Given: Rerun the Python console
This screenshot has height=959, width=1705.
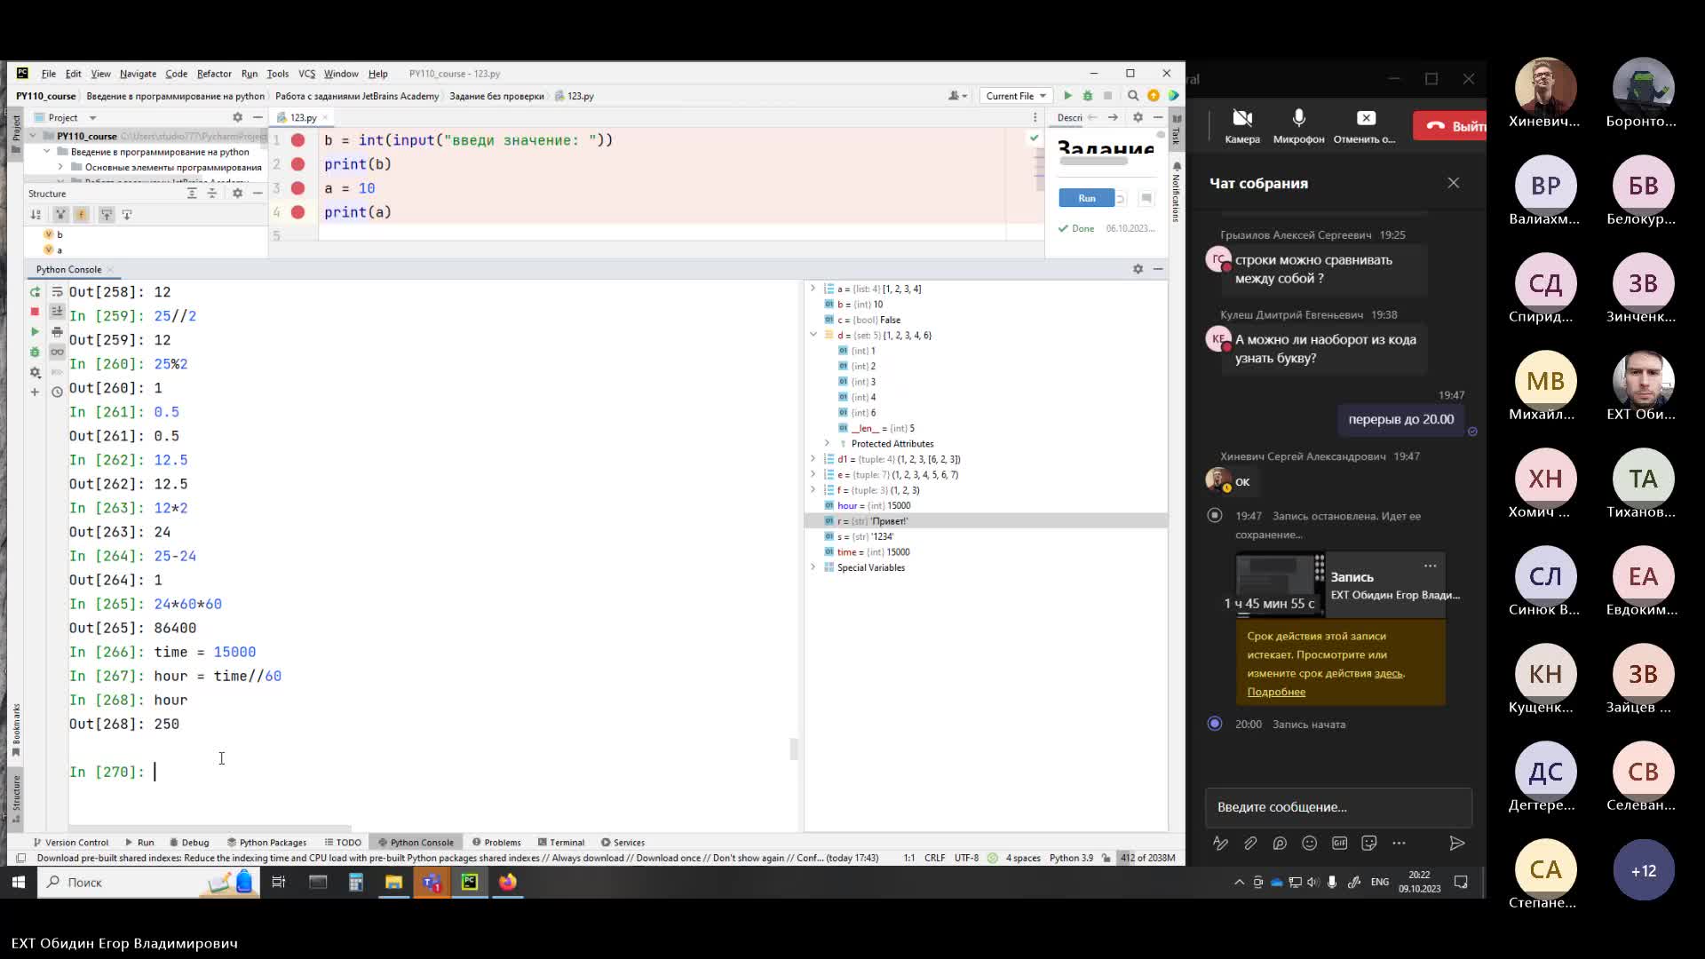Looking at the screenshot, I should [x=35, y=291].
